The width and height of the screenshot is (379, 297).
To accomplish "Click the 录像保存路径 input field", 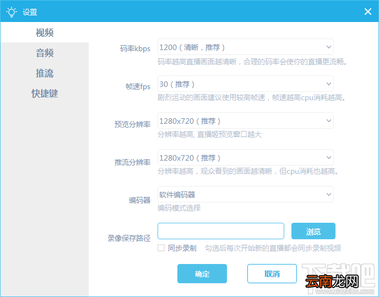I will point(221,231).
